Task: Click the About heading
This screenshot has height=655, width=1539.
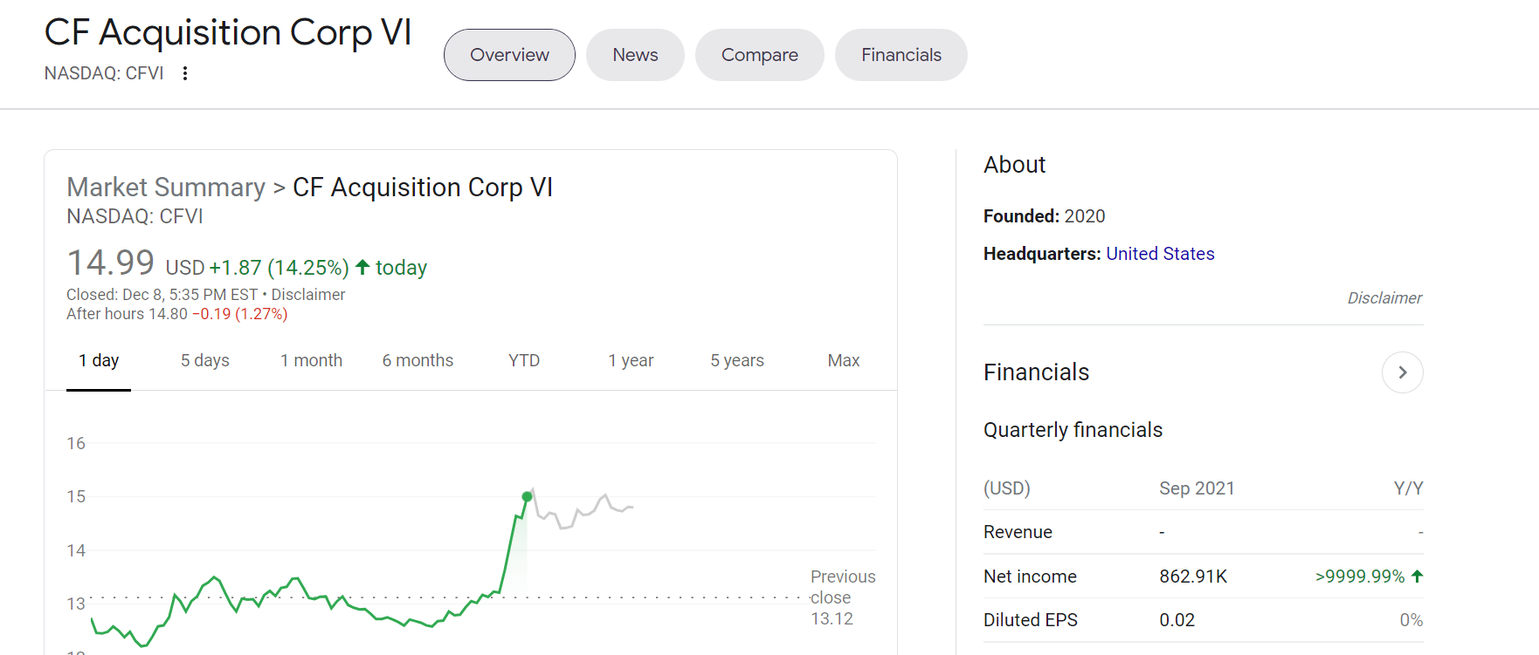Action: click(1014, 165)
